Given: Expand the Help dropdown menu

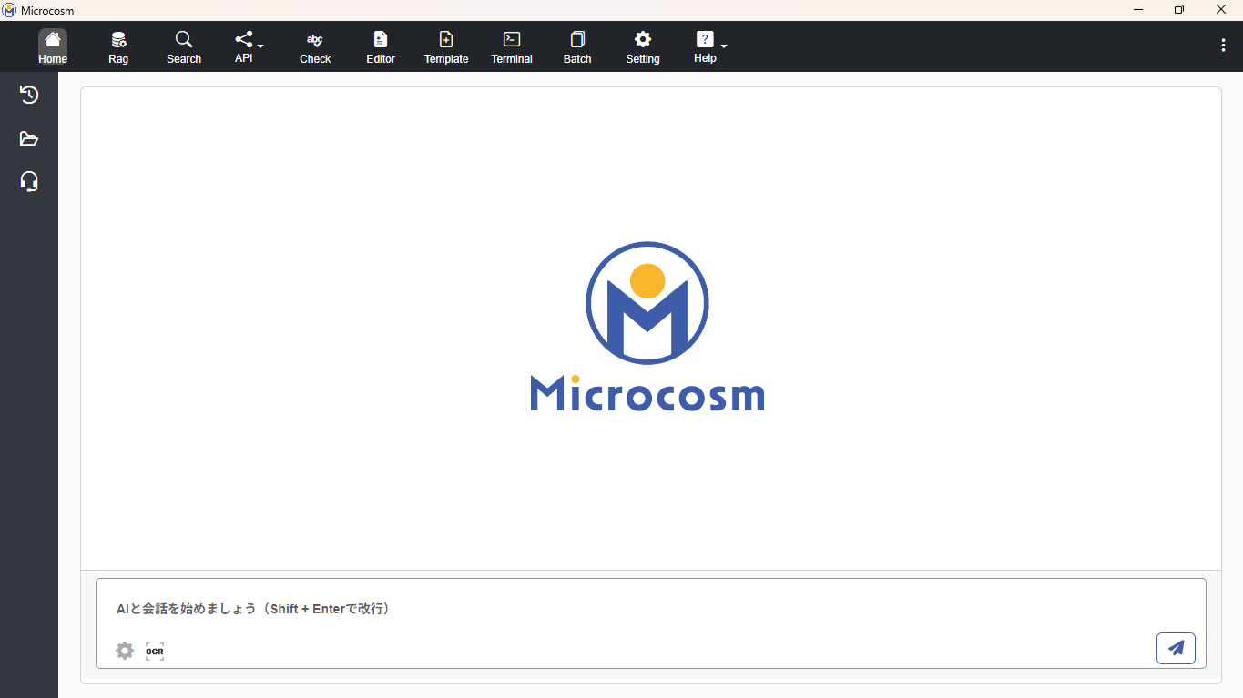Looking at the screenshot, I should point(710,46).
